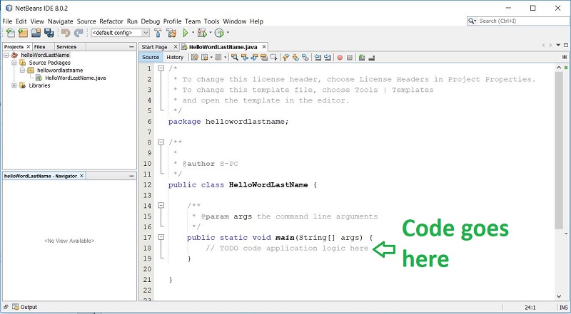The image size is (571, 314).
Task: Click the Profile Project icon
Action: point(219,33)
